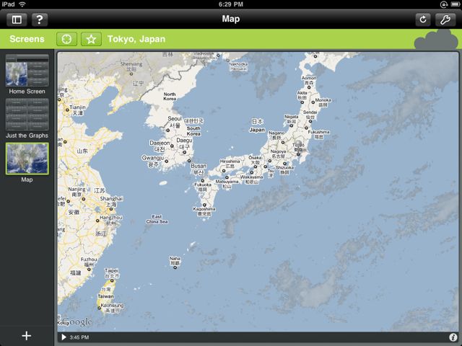Play the map animation
This screenshot has height=346, width=462.
pos(64,337)
